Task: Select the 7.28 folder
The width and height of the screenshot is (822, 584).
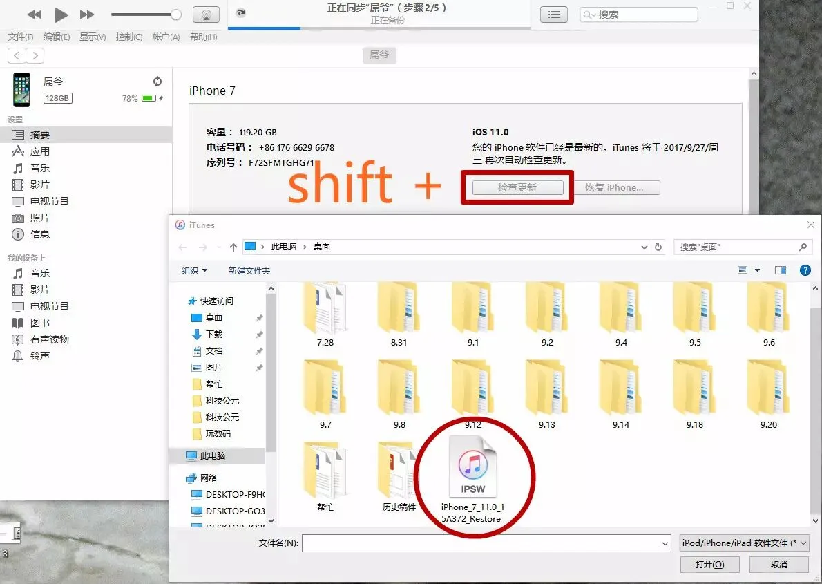Action: point(325,315)
